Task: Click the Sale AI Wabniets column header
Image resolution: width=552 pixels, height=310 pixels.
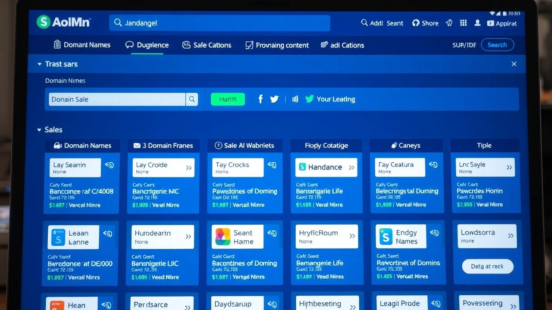Action: click(245, 146)
